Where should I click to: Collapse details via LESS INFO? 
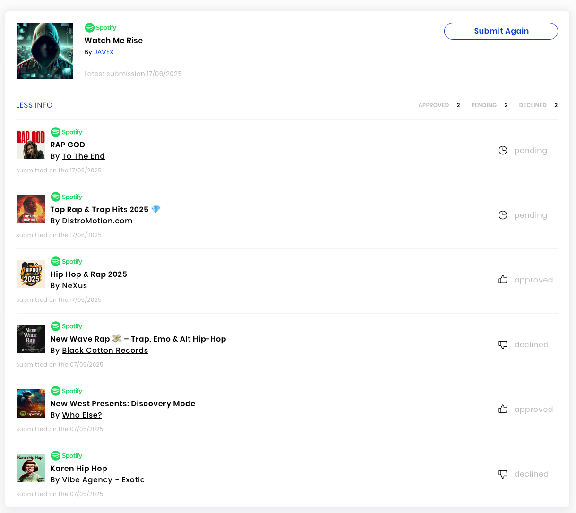[34, 105]
